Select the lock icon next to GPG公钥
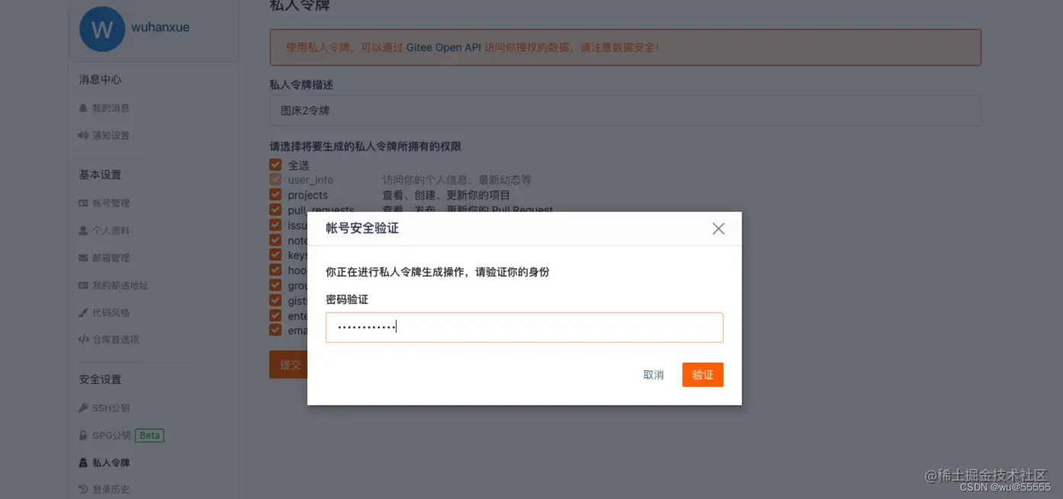 pyautogui.click(x=84, y=435)
